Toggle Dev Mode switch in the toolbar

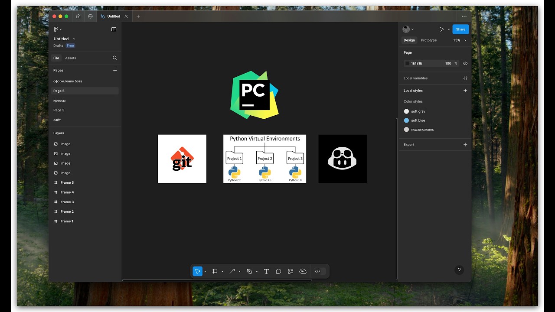tap(320, 271)
